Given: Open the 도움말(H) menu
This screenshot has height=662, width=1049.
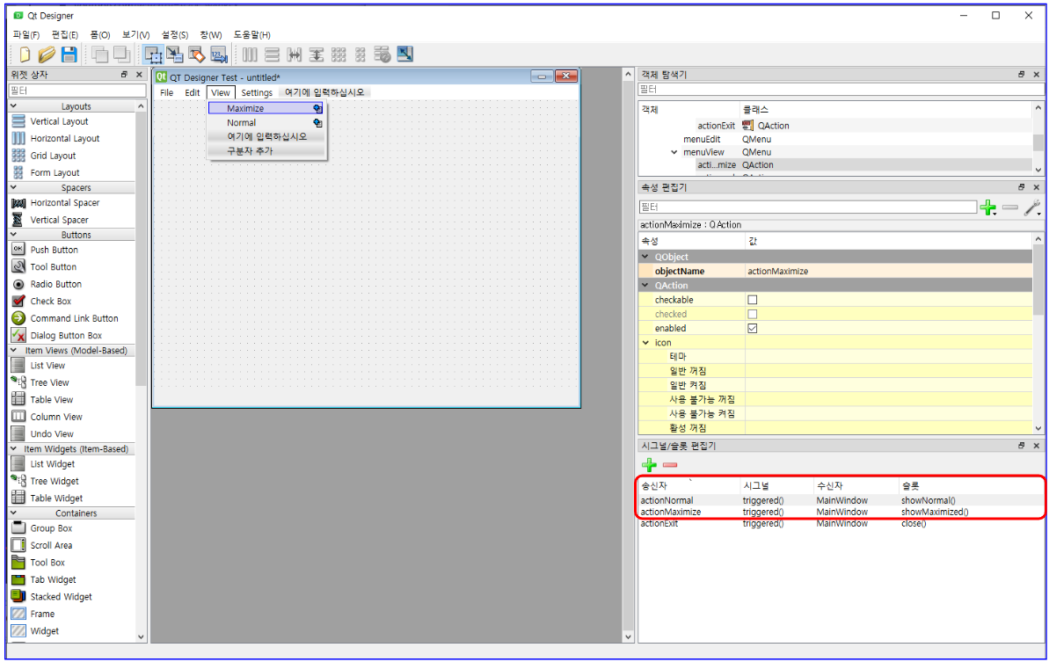Looking at the screenshot, I should pos(251,35).
